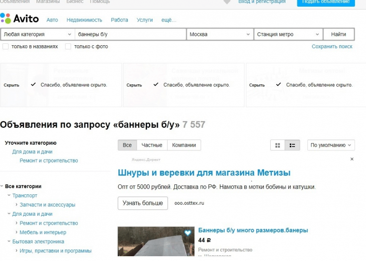The height and width of the screenshot is (261, 366).
Task: Close the Yandex Direct ad block
Action: [352, 159]
